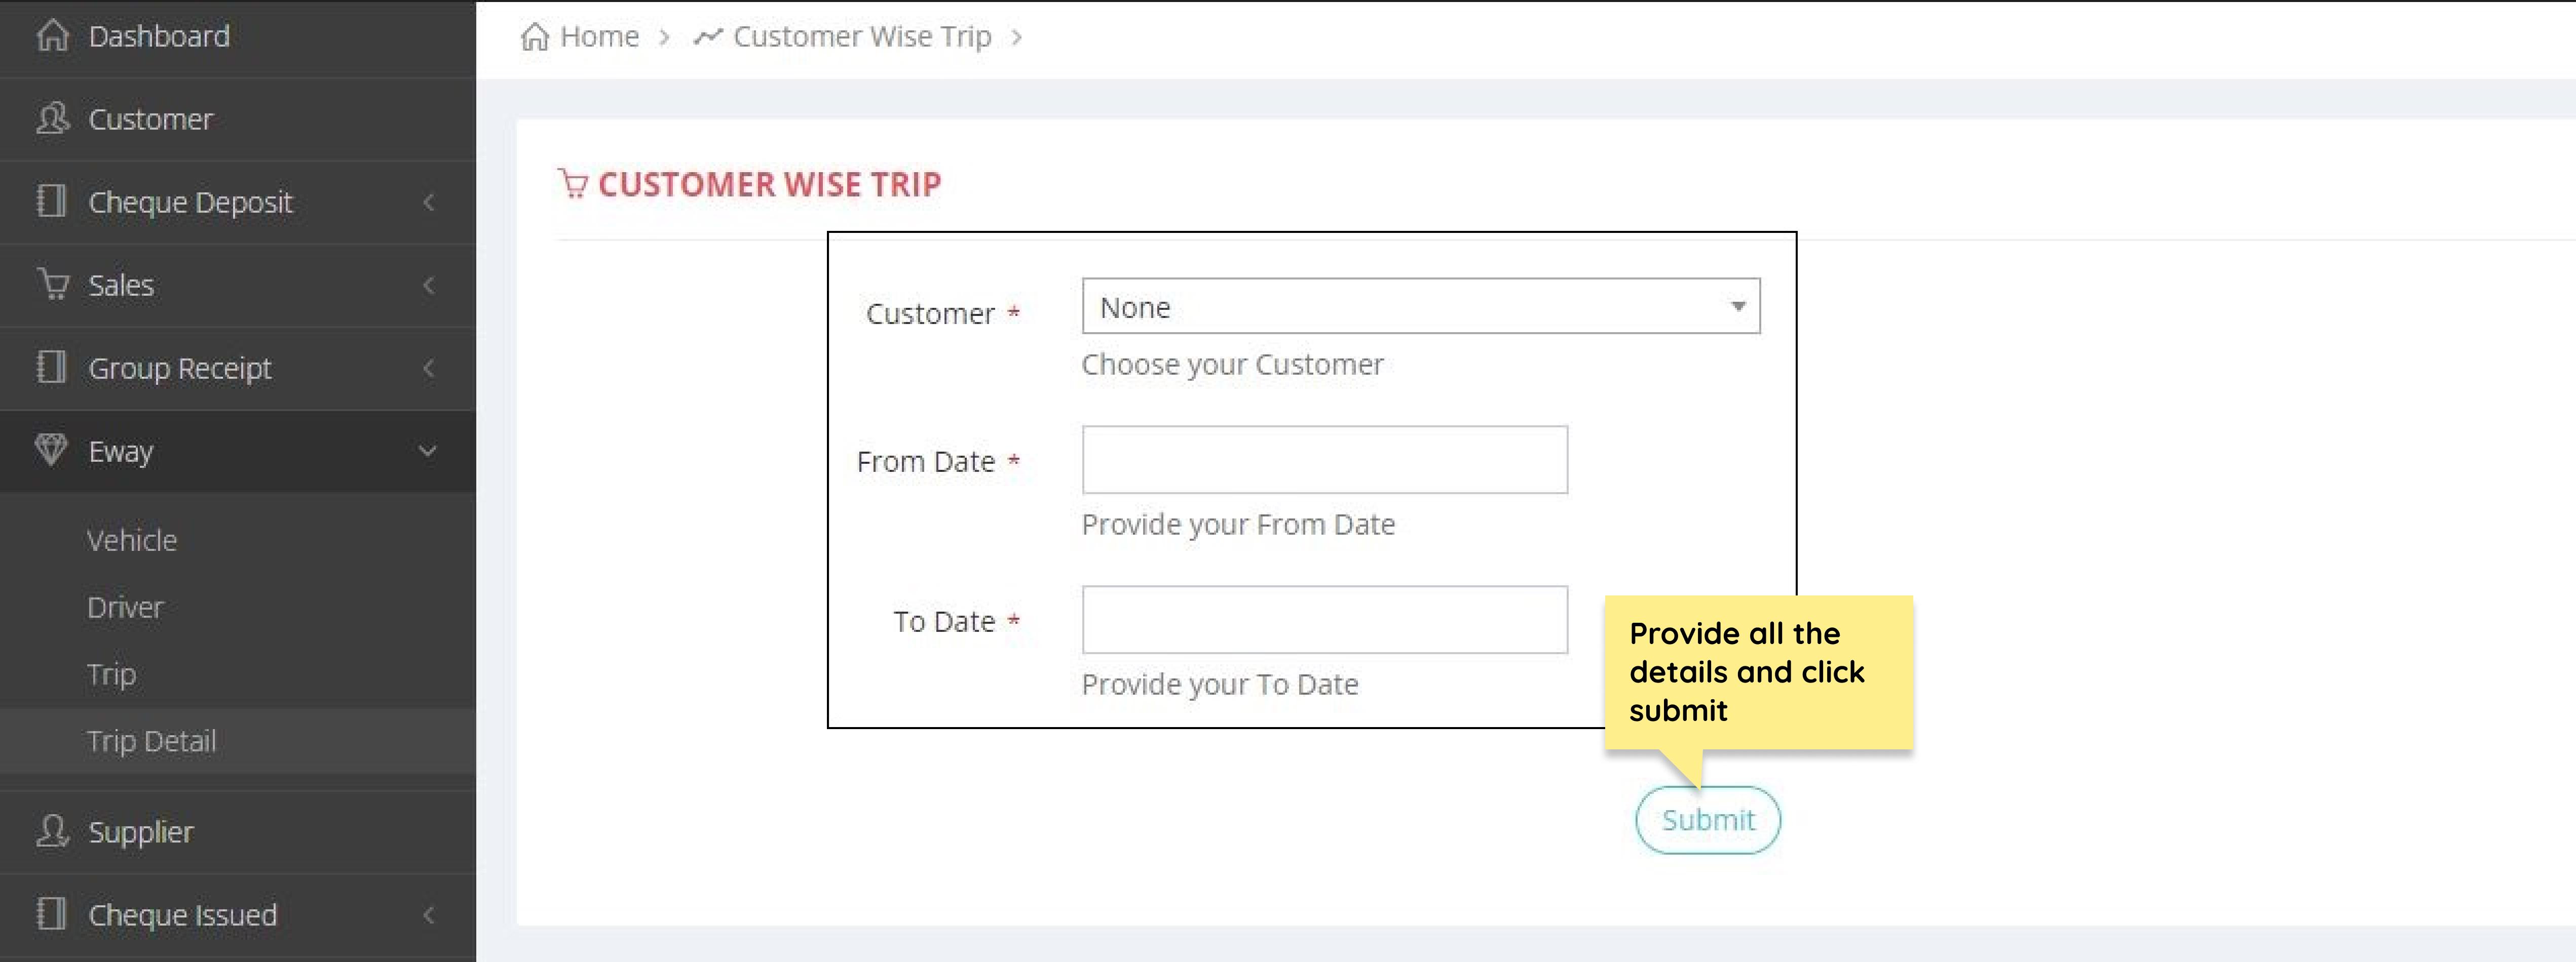Screen dimensions: 2576x962
Task: Collapse the Eway menu chevron
Action: 428,452
